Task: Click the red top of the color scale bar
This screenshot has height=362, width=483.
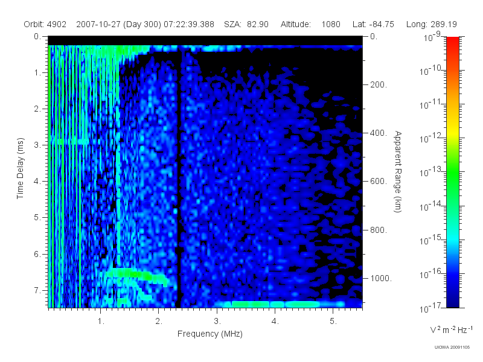Action: [452, 42]
